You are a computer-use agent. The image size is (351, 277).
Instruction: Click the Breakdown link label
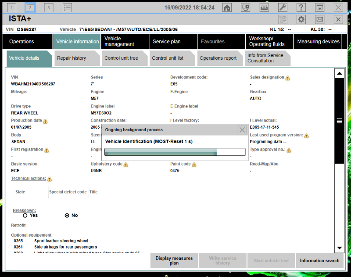24,210
